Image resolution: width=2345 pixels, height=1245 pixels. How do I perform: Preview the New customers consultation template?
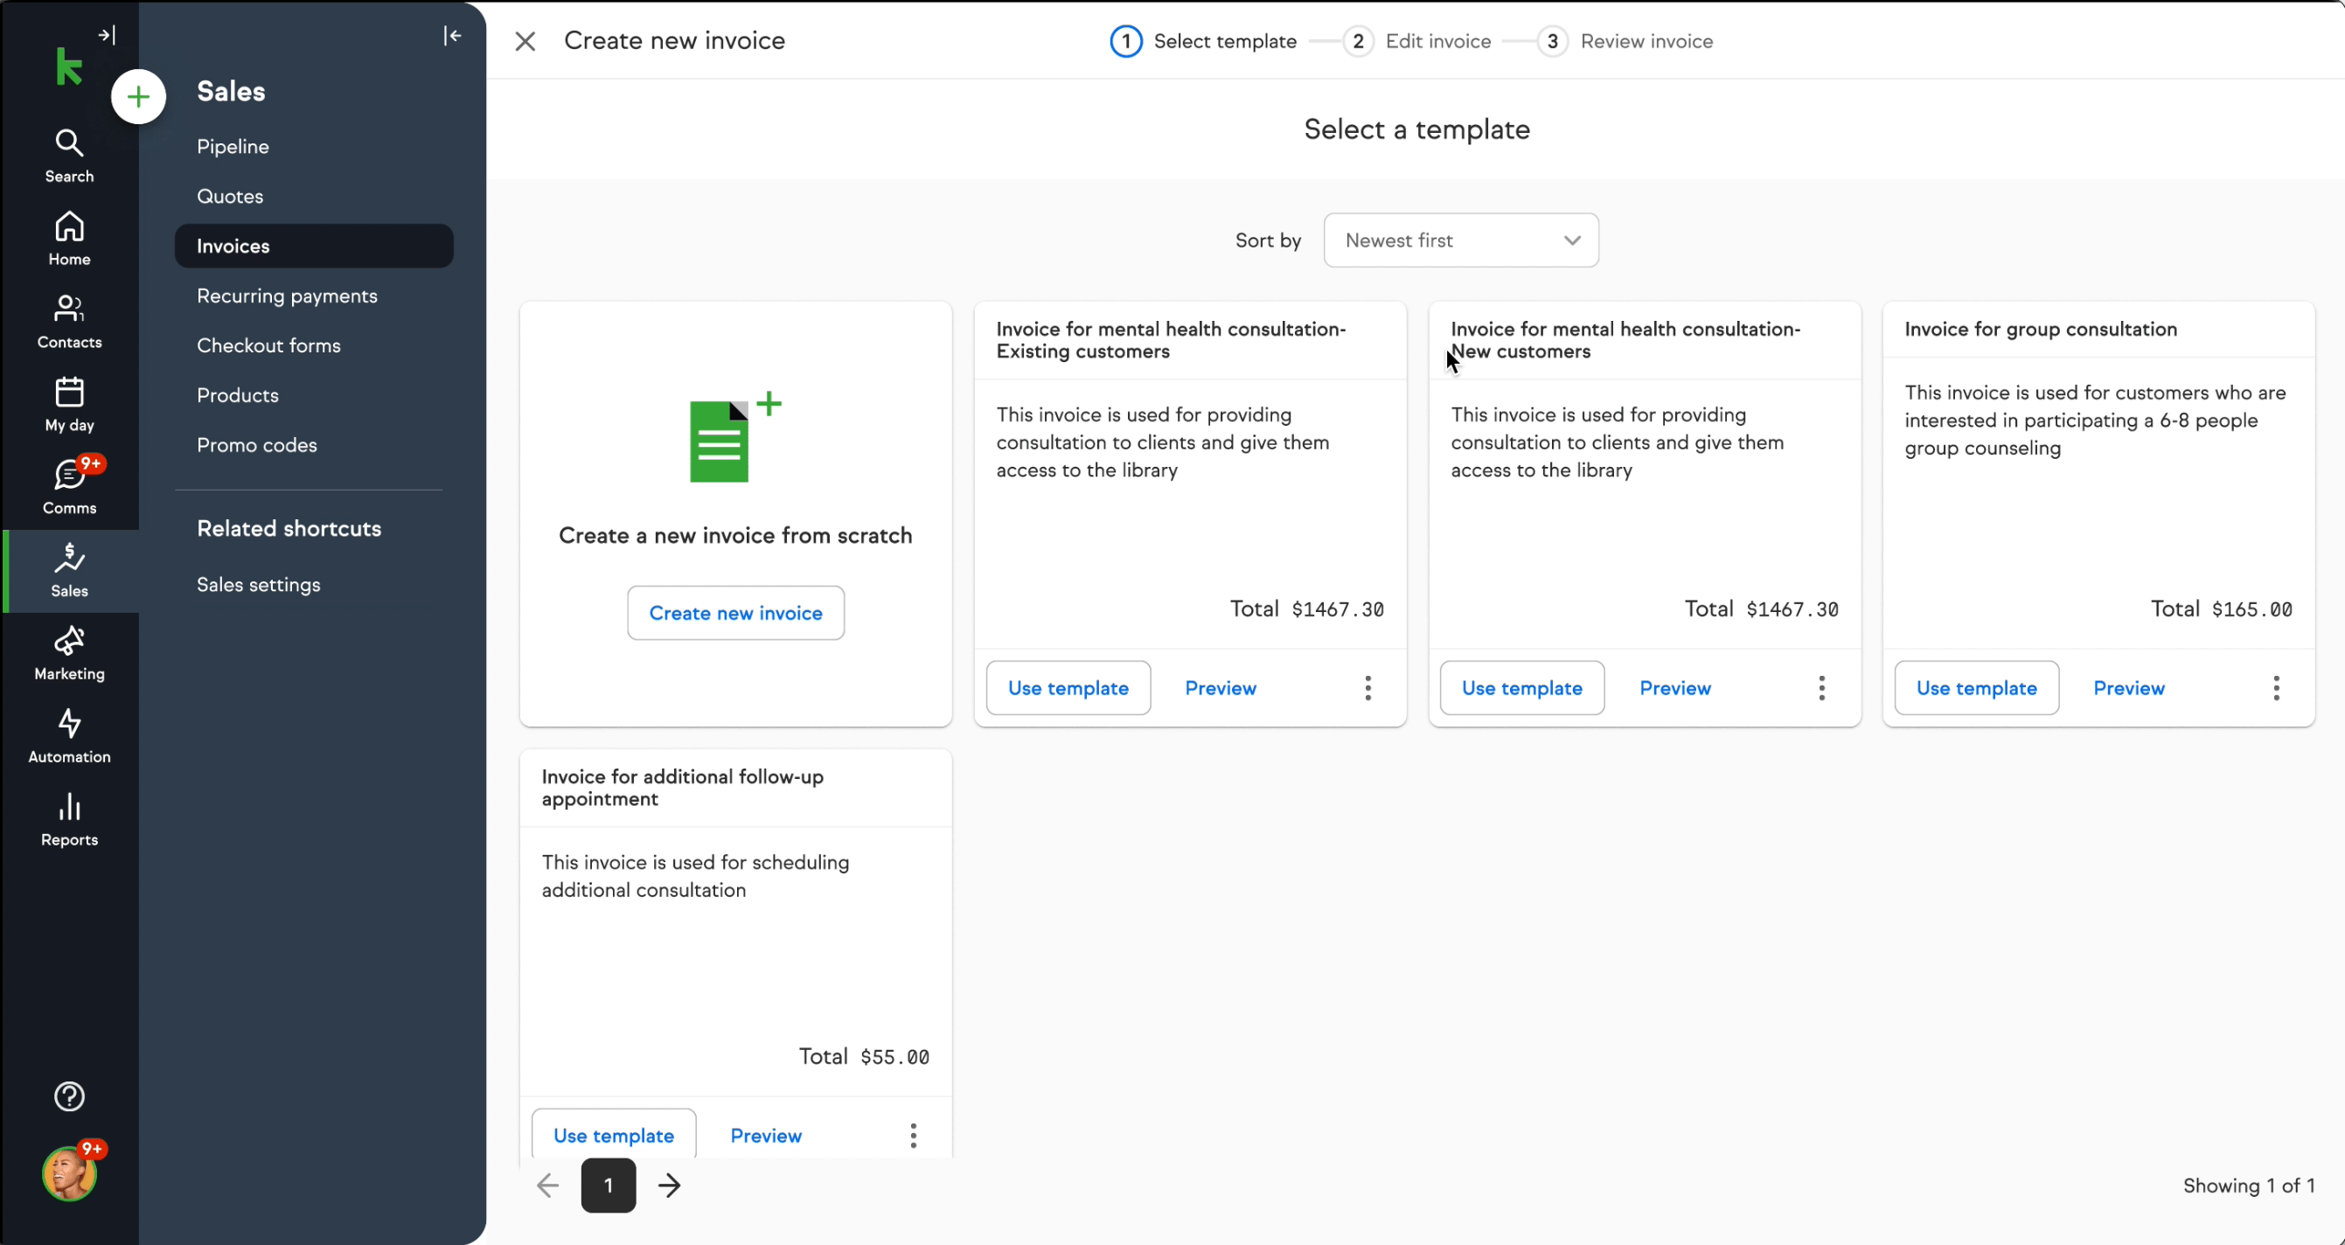pyautogui.click(x=1675, y=688)
